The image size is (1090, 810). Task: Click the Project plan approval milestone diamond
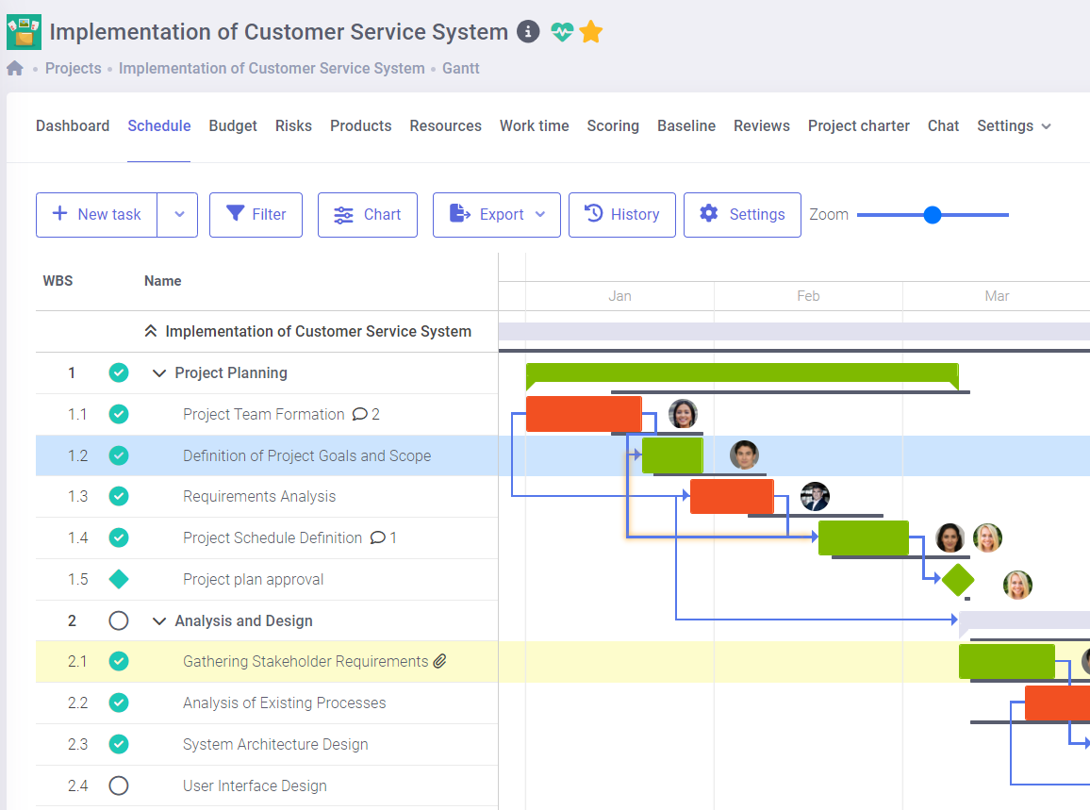click(957, 579)
